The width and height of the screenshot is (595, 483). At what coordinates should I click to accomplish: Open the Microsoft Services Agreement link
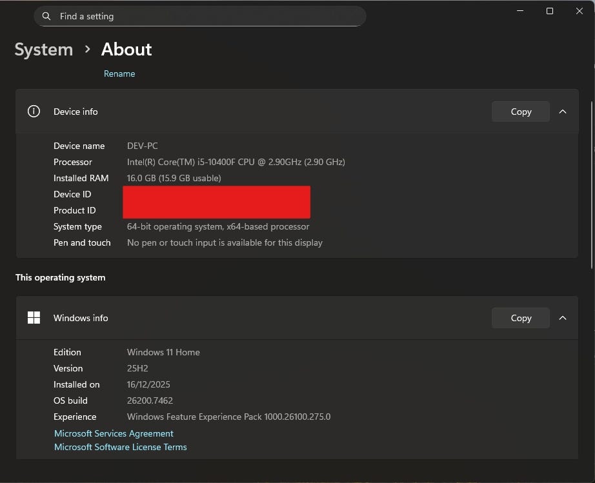tap(114, 433)
